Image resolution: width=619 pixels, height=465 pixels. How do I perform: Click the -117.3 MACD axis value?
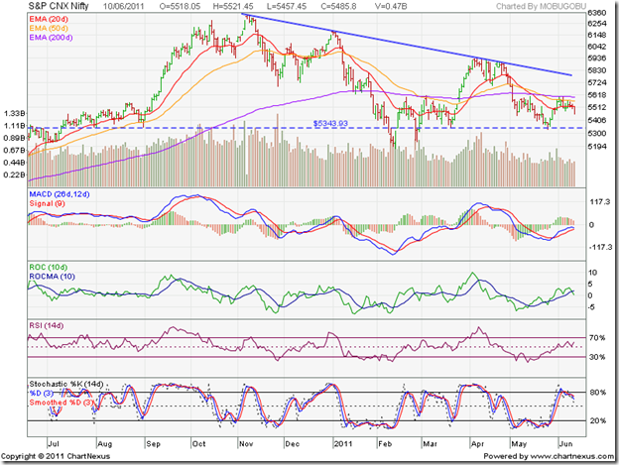(600, 247)
